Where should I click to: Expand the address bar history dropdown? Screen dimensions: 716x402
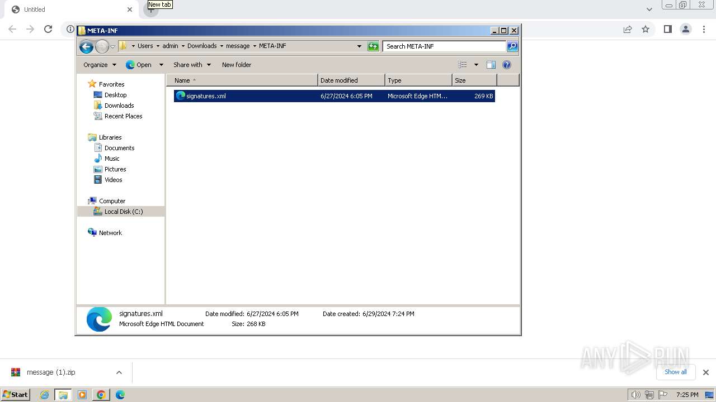tap(359, 46)
